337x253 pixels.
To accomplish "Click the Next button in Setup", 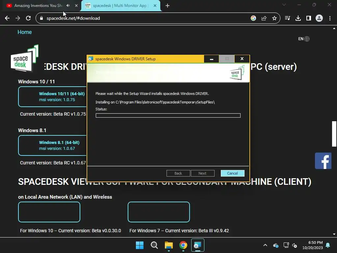I will (202, 173).
